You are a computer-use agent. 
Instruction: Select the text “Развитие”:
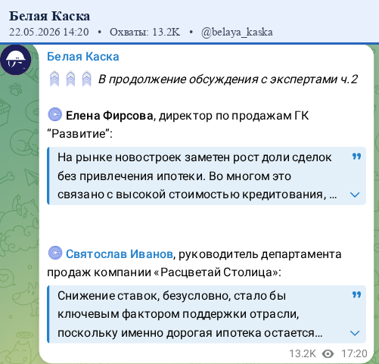click(79, 134)
